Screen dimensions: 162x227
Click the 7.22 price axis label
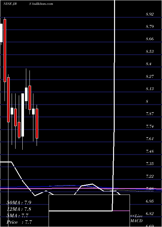pyautogui.click(x=150, y=176)
